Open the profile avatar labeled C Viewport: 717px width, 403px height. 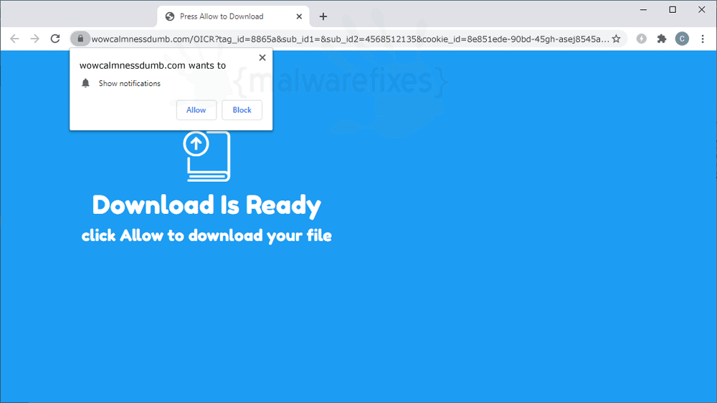coord(682,39)
